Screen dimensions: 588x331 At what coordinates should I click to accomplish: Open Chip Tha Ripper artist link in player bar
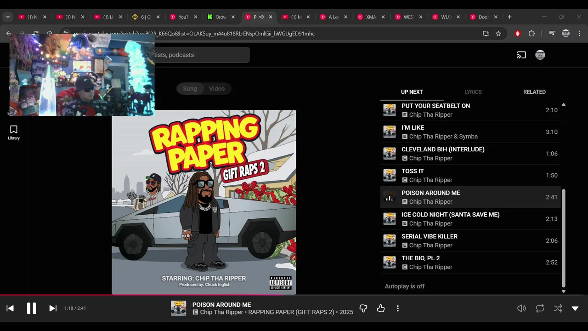(x=221, y=312)
